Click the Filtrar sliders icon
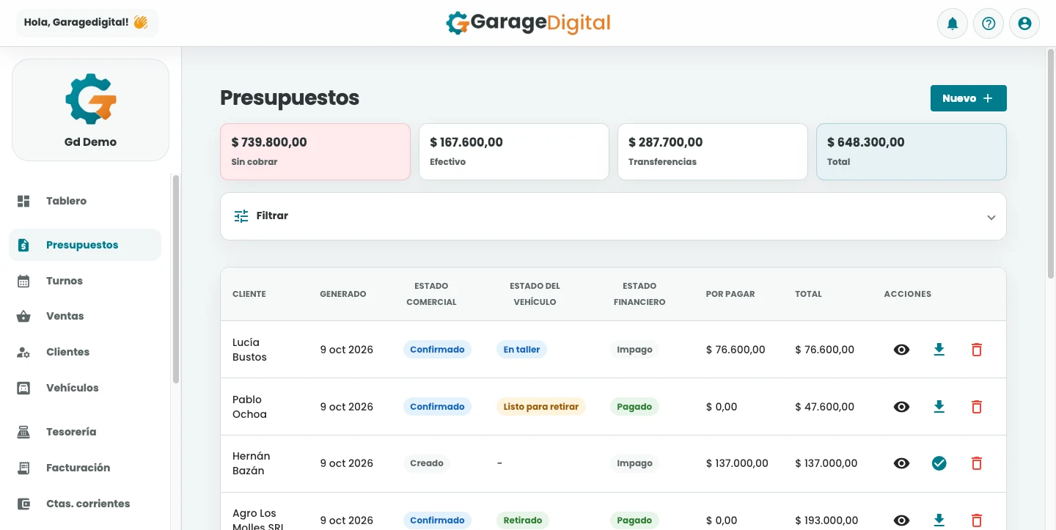Viewport: 1056px width, 530px height. tap(241, 216)
